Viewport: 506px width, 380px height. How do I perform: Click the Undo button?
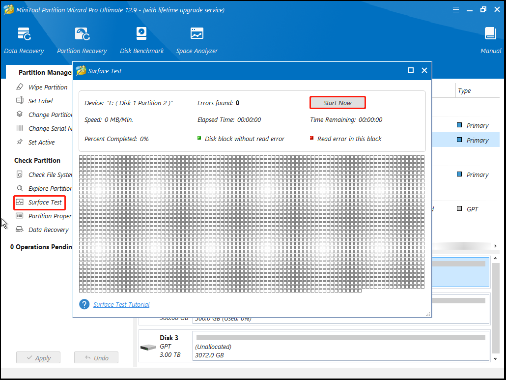tap(96, 358)
